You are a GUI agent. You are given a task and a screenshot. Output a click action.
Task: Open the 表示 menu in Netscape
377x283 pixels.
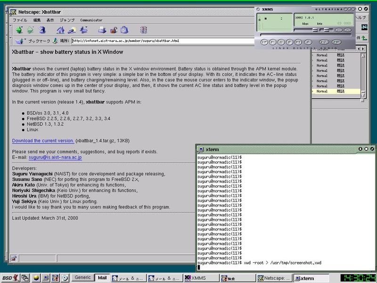pyautogui.click(x=50, y=20)
